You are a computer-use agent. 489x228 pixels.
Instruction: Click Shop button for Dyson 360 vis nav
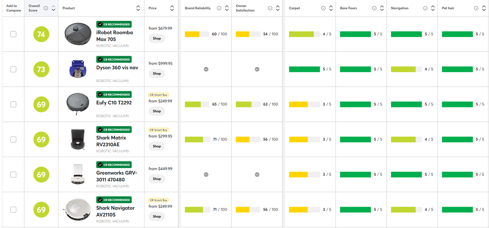click(157, 73)
